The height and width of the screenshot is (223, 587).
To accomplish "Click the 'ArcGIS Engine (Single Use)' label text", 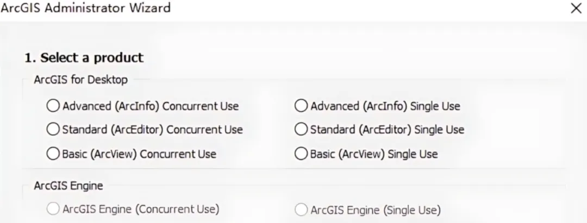I will (375, 209).
